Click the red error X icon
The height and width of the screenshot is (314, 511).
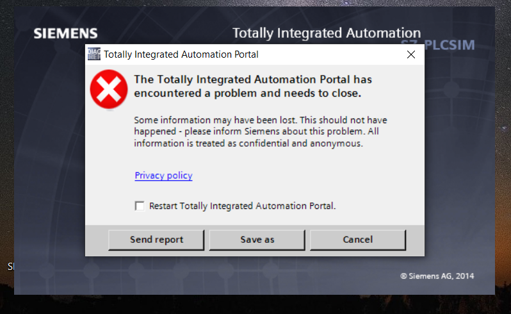[109, 89]
